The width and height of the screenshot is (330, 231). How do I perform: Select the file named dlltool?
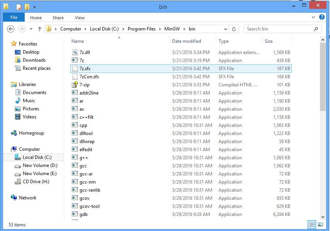(x=86, y=133)
